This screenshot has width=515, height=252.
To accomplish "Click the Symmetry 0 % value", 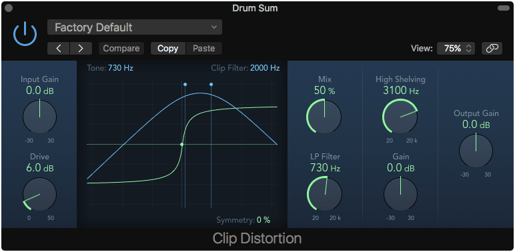I will (x=264, y=220).
